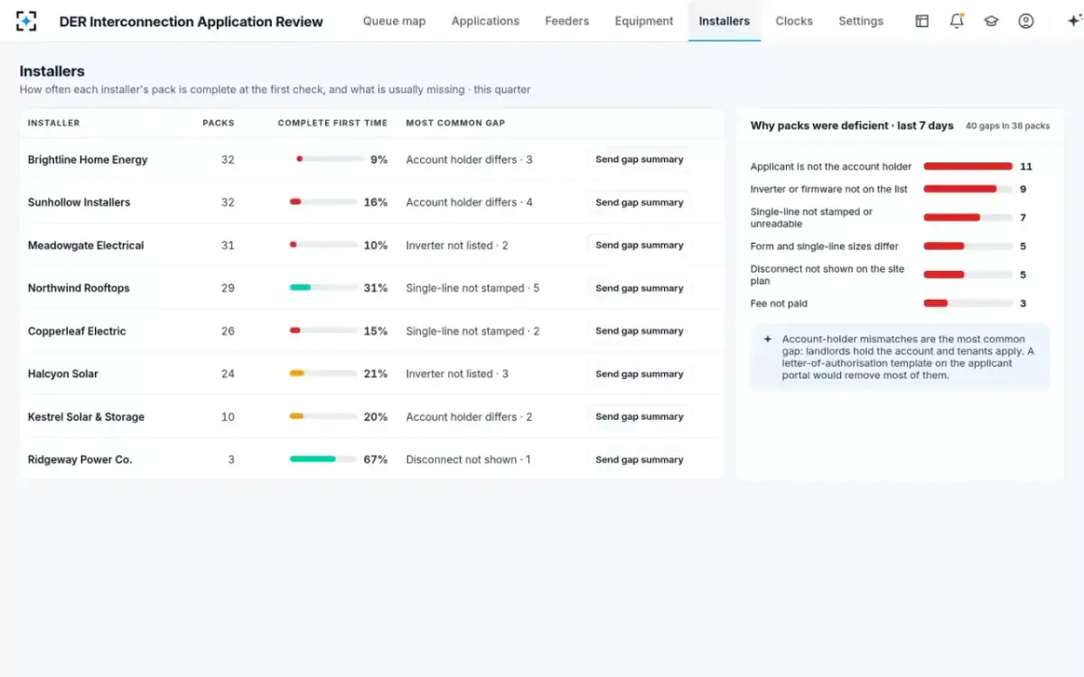Select the Northwind Rooftops name
Screen dimensions: 1084x677
click(x=79, y=288)
